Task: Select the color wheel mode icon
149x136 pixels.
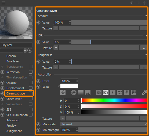Action: [74, 92]
